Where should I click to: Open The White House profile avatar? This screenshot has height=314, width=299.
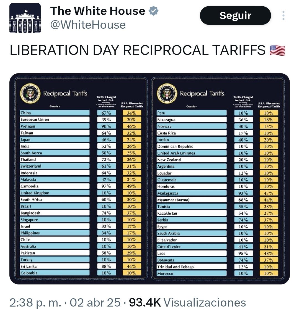(25, 19)
